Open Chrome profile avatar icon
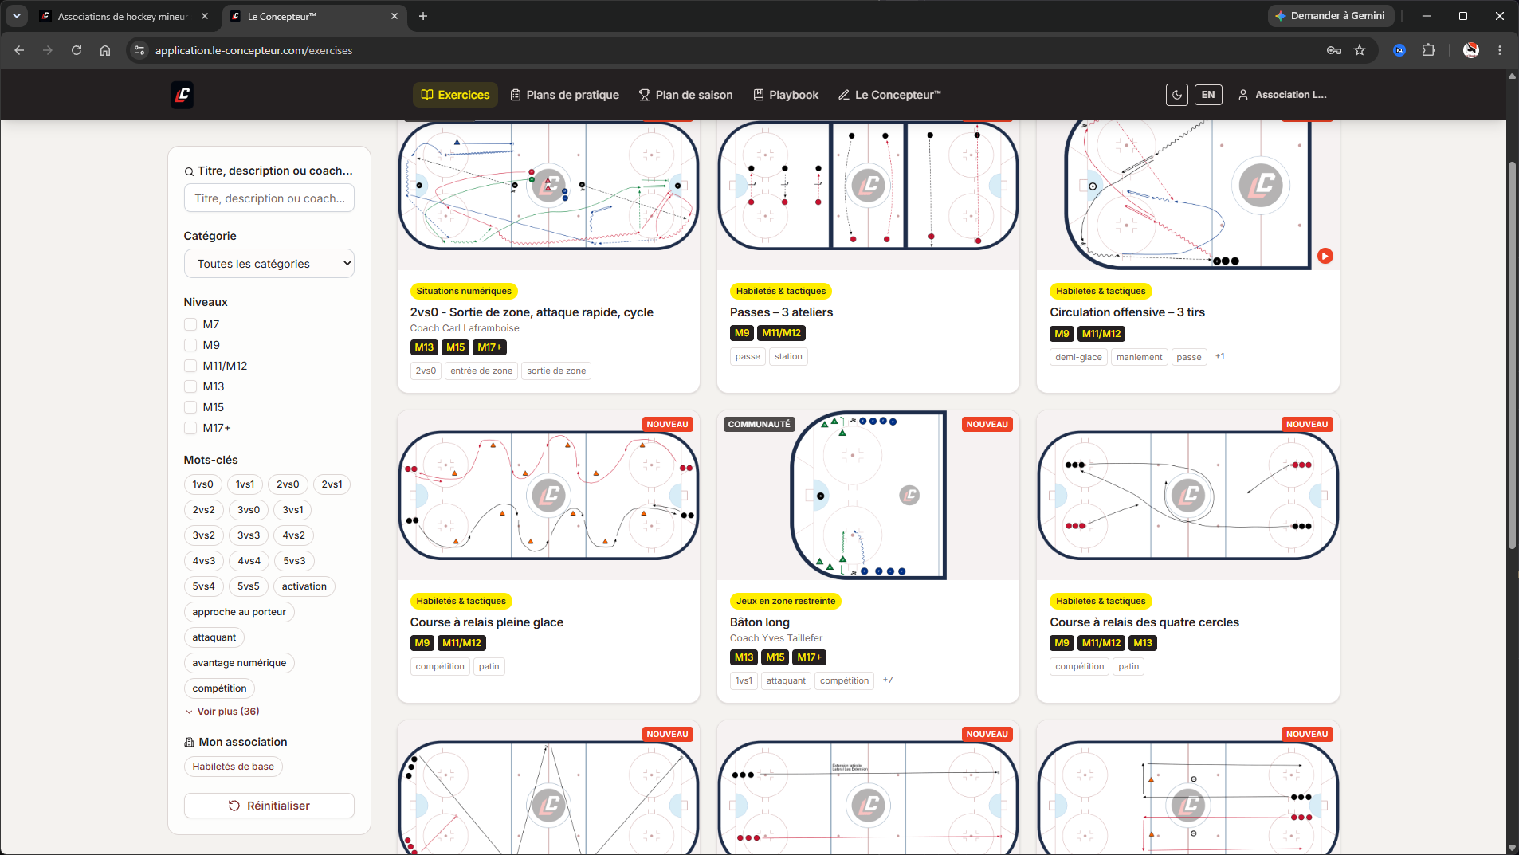1519x855 pixels. (x=1471, y=50)
